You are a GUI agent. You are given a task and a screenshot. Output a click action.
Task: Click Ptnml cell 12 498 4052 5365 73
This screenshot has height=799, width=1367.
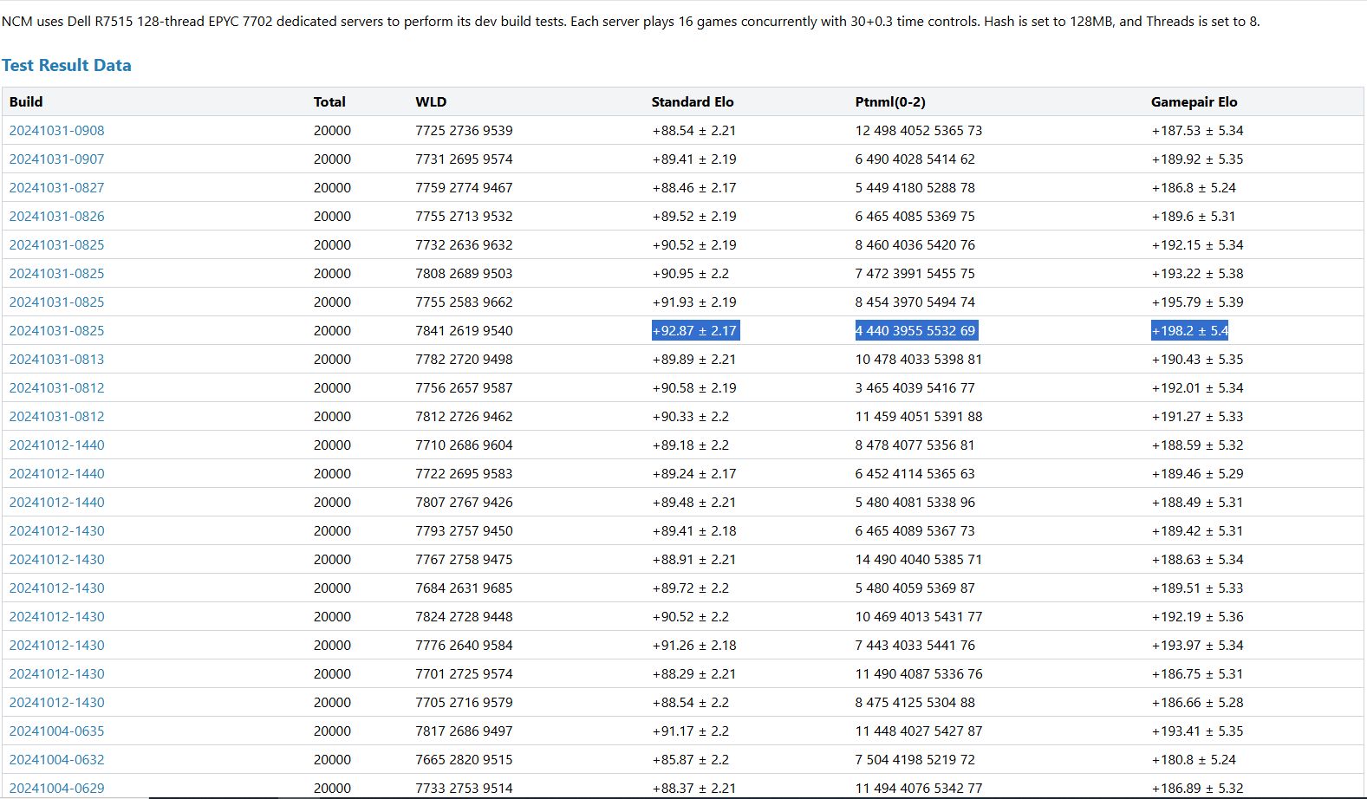coord(919,130)
